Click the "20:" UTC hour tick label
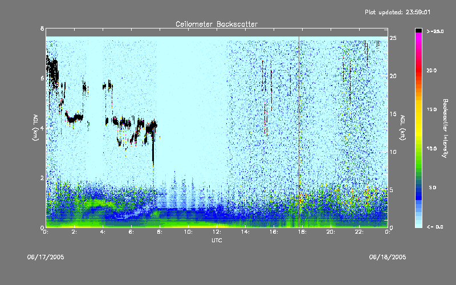The height and width of the screenshot is (285, 456). point(331,232)
